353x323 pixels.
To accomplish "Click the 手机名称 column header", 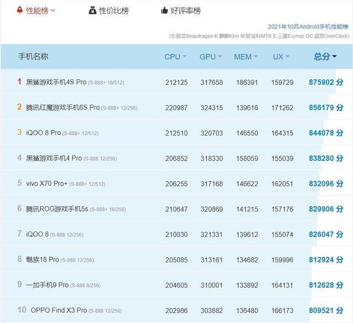I will [x=33, y=56].
